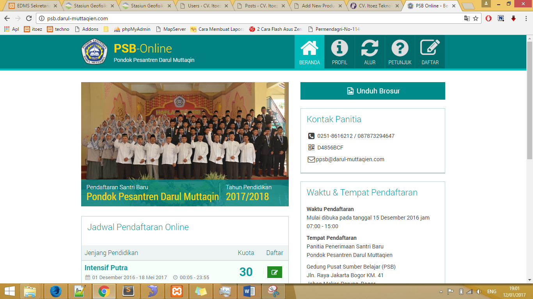Open Snipping Tool from the taskbar
Image resolution: width=533 pixels, height=299 pixels.
pos(274,291)
